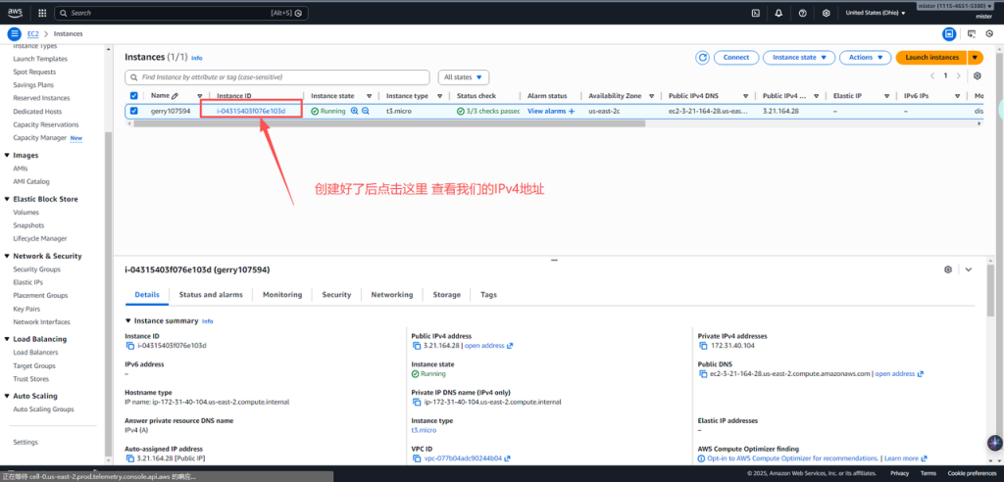Copy the Public IPv4 address 3.21.164.28

(x=417, y=346)
